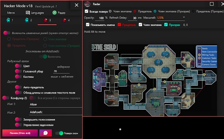Close the Hacker Mode panel
The width and height of the screenshot is (224, 139).
76,5
